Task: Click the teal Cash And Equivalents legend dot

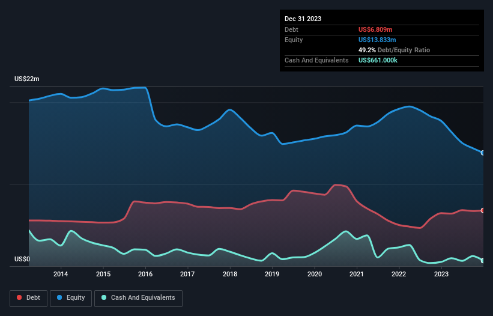Action: 104,297
